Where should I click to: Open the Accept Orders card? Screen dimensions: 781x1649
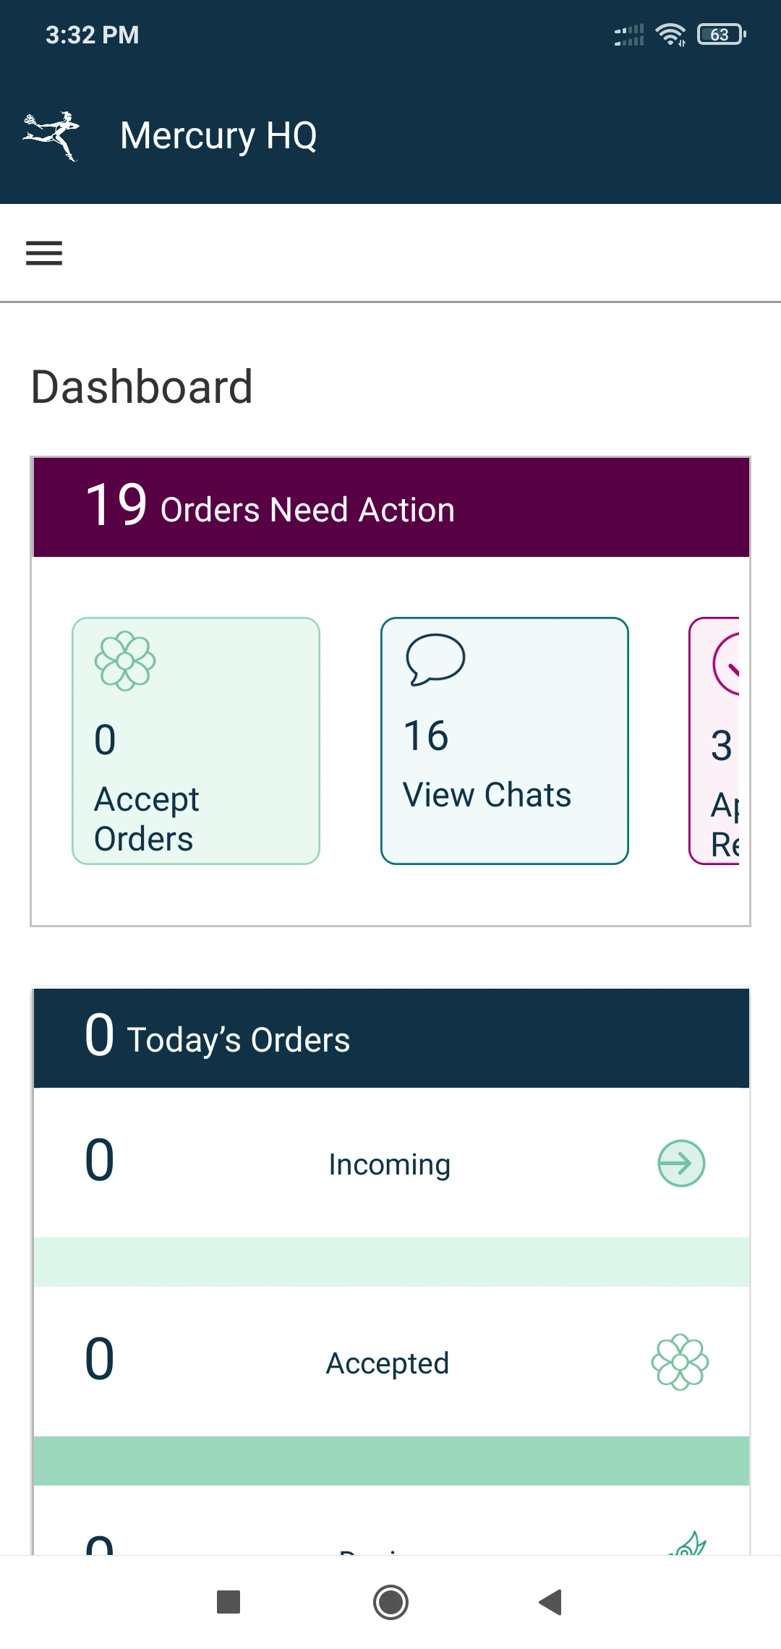(196, 741)
